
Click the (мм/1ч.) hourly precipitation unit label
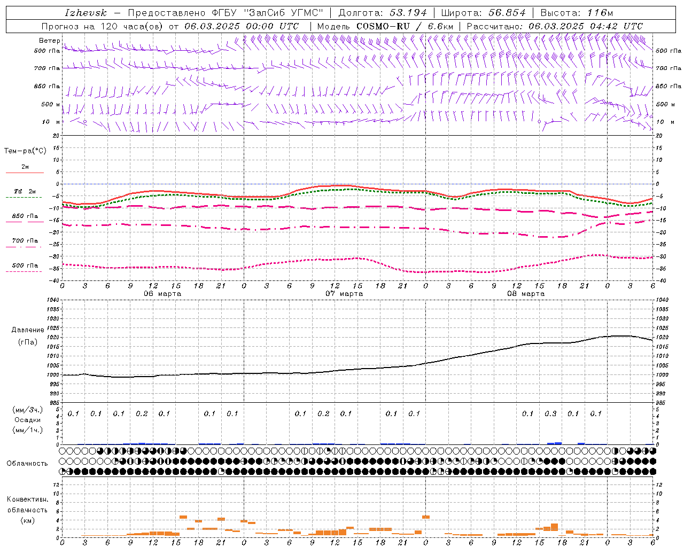[x=28, y=430]
